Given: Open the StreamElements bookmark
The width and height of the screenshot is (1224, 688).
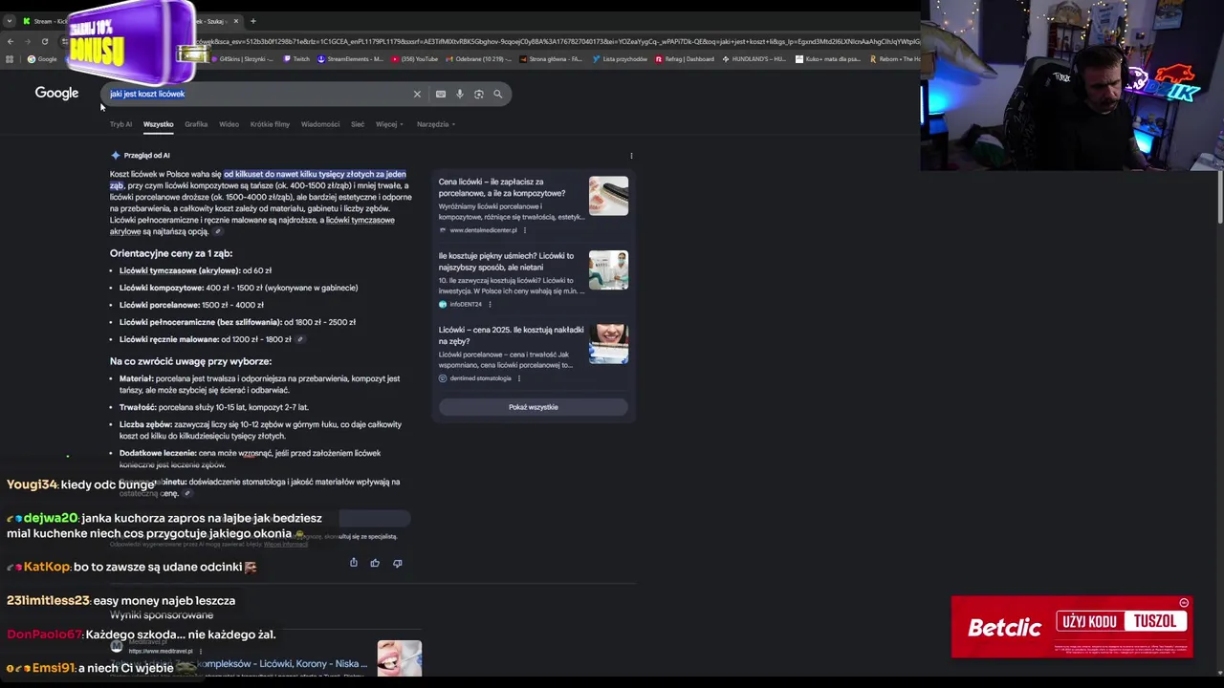Looking at the screenshot, I should pyautogui.click(x=350, y=59).
